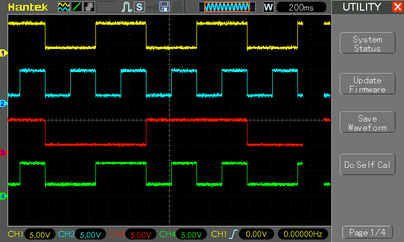Open the System Status menu item
The height and width of the screenshot is (242, 404).
click(367, 44)
